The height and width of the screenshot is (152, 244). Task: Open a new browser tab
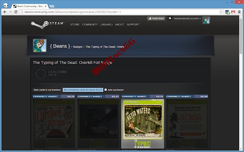(x=52, y=6)
